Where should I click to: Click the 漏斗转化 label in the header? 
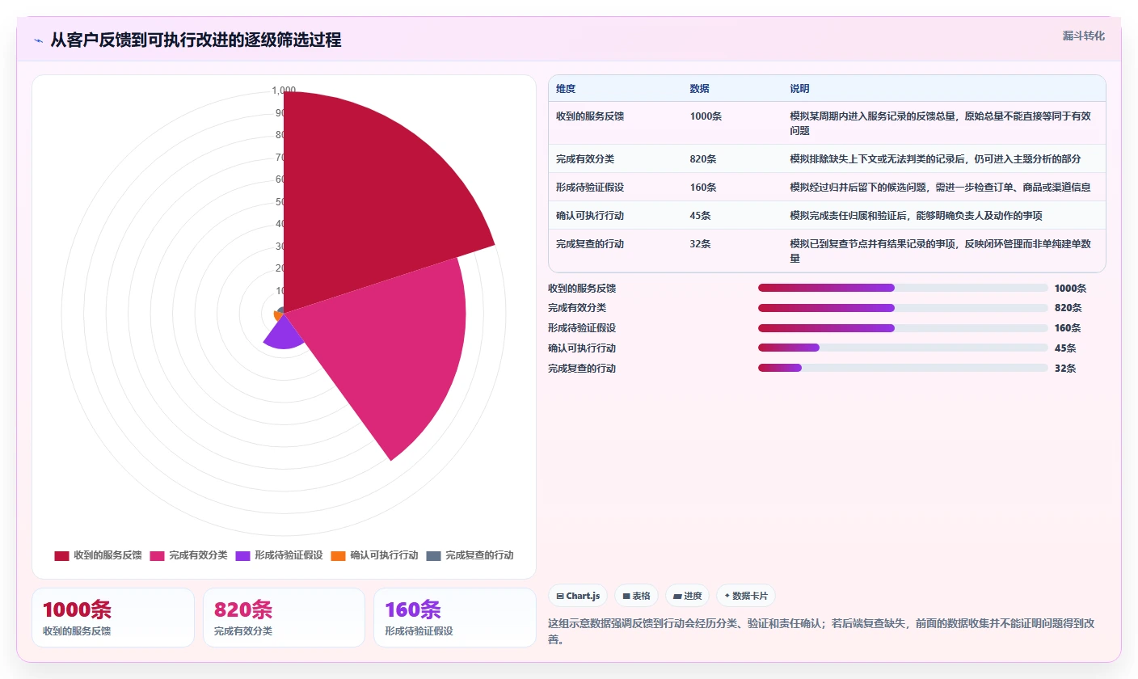coord(1083,36)
